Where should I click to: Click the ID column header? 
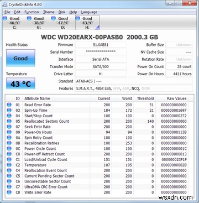click(x=18, y=98)
